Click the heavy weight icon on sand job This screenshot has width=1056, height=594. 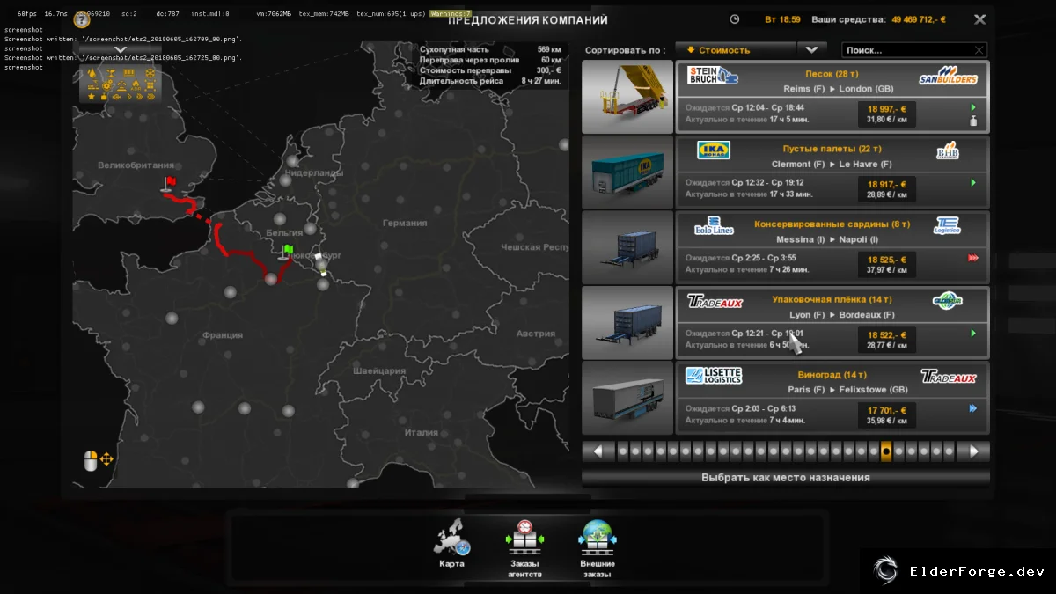[973, 121]
